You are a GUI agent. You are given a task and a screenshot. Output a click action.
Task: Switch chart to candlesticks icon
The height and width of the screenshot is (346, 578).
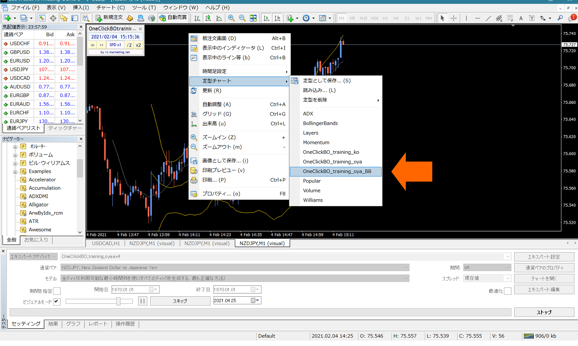pyautogui.click(x=208, y=18)
